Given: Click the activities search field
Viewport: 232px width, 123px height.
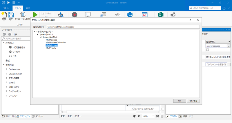Looking at the screenshot, I should tap(16, 39).
